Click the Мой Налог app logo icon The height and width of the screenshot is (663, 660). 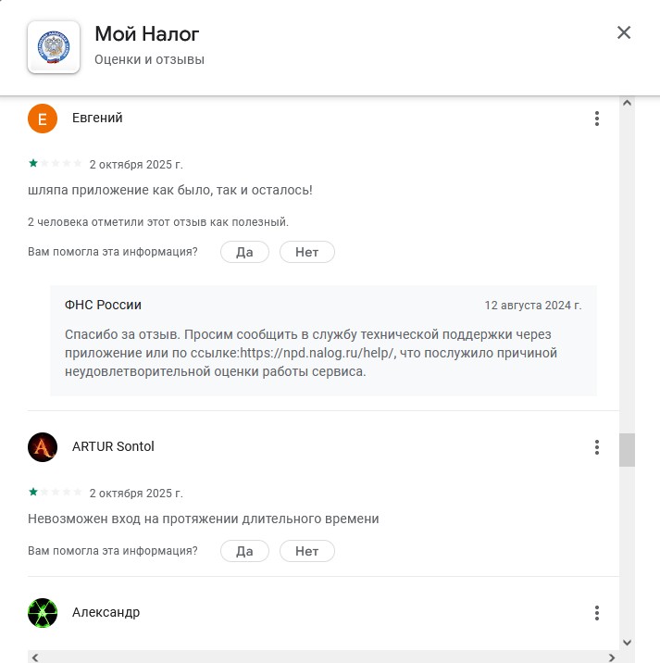pos(54,46)
